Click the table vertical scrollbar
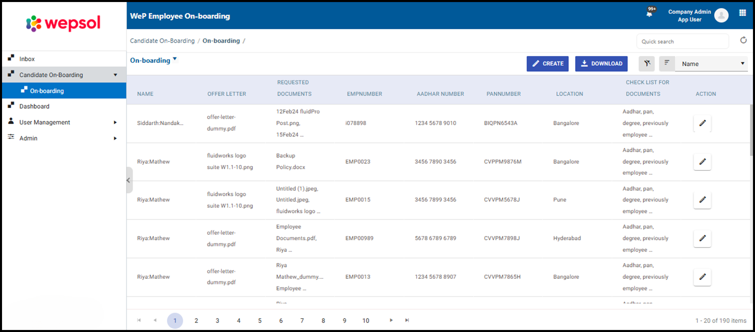This screenshot has width=755, height=332. [752, 130]
